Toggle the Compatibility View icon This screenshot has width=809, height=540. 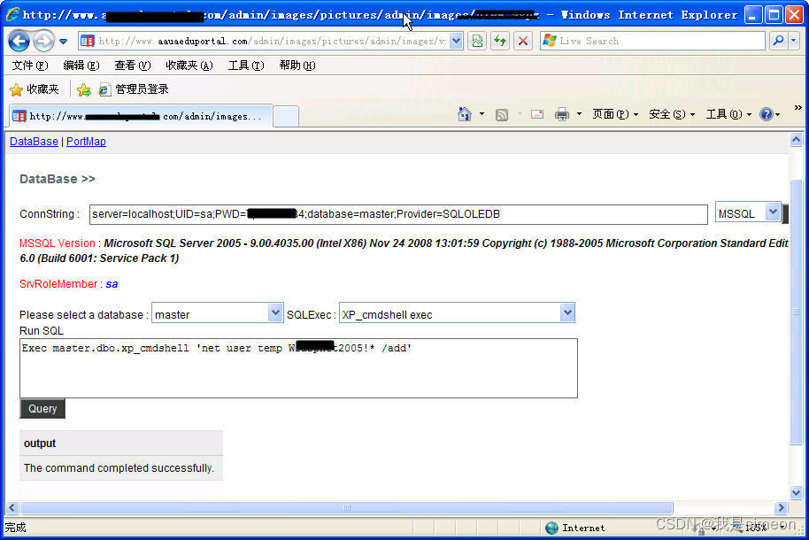click(x=477, y=41)
